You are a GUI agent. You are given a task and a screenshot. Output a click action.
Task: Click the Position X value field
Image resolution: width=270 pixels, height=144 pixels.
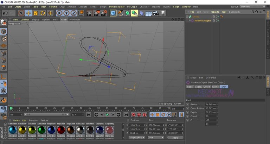point(136,125)
